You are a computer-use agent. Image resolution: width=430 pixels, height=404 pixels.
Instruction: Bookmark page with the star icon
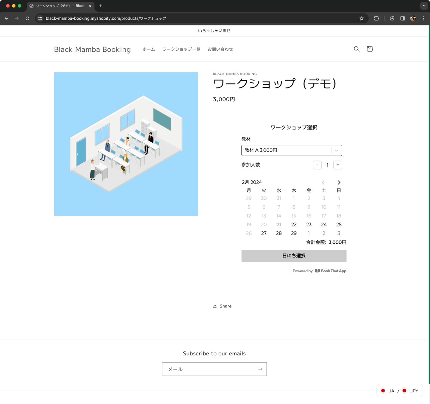click(x=362, y=18)
